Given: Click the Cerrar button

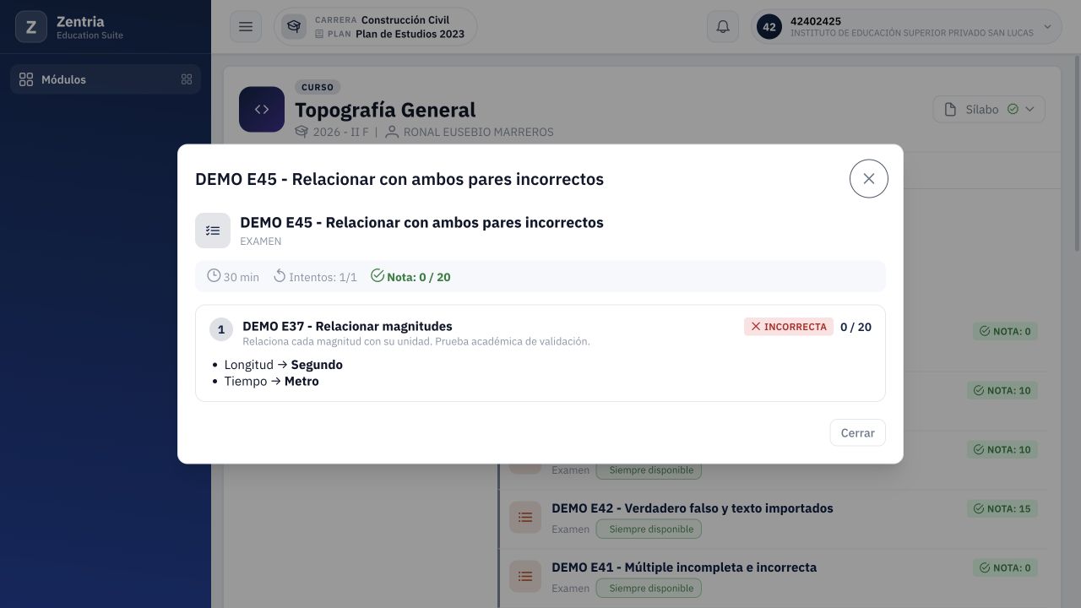Looking at the screenshot, I should (x=857, y=432).
